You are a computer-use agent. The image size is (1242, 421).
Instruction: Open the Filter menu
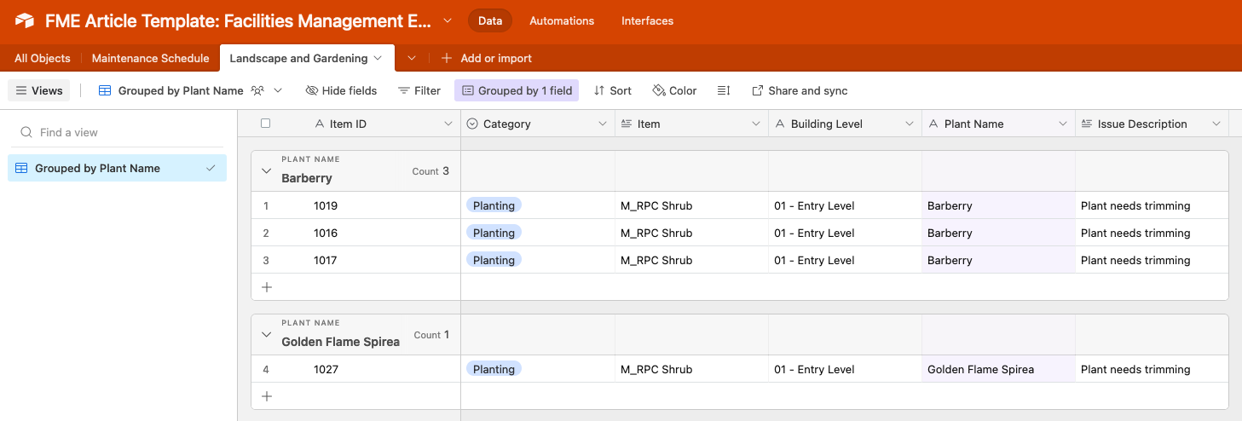point(419,90)
